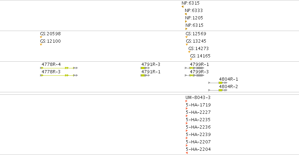Image resolution: width=299 pixels, height=155 pixels.
Task: Click the NP:6333 label
Action: [194, 11]
